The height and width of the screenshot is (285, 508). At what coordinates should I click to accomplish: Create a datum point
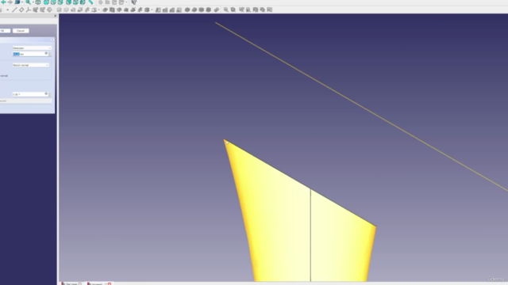coord(7,10)
